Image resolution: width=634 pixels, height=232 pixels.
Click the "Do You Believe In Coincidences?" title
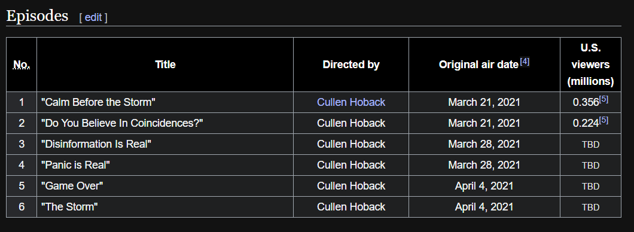coord(121,123)
